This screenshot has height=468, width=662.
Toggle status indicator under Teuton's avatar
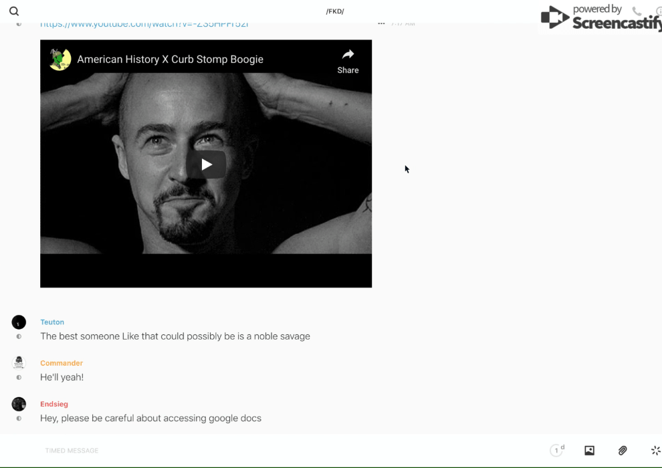(x=19, y=336)
